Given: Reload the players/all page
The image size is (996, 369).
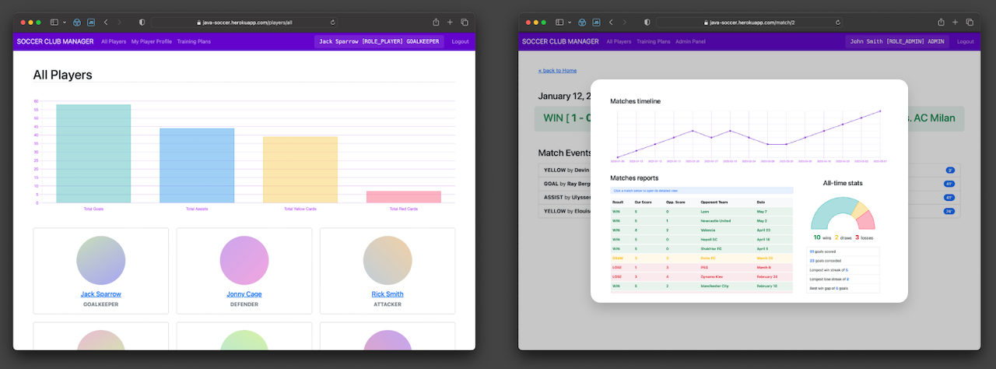Looking at the screenshot, I should 333,23.
